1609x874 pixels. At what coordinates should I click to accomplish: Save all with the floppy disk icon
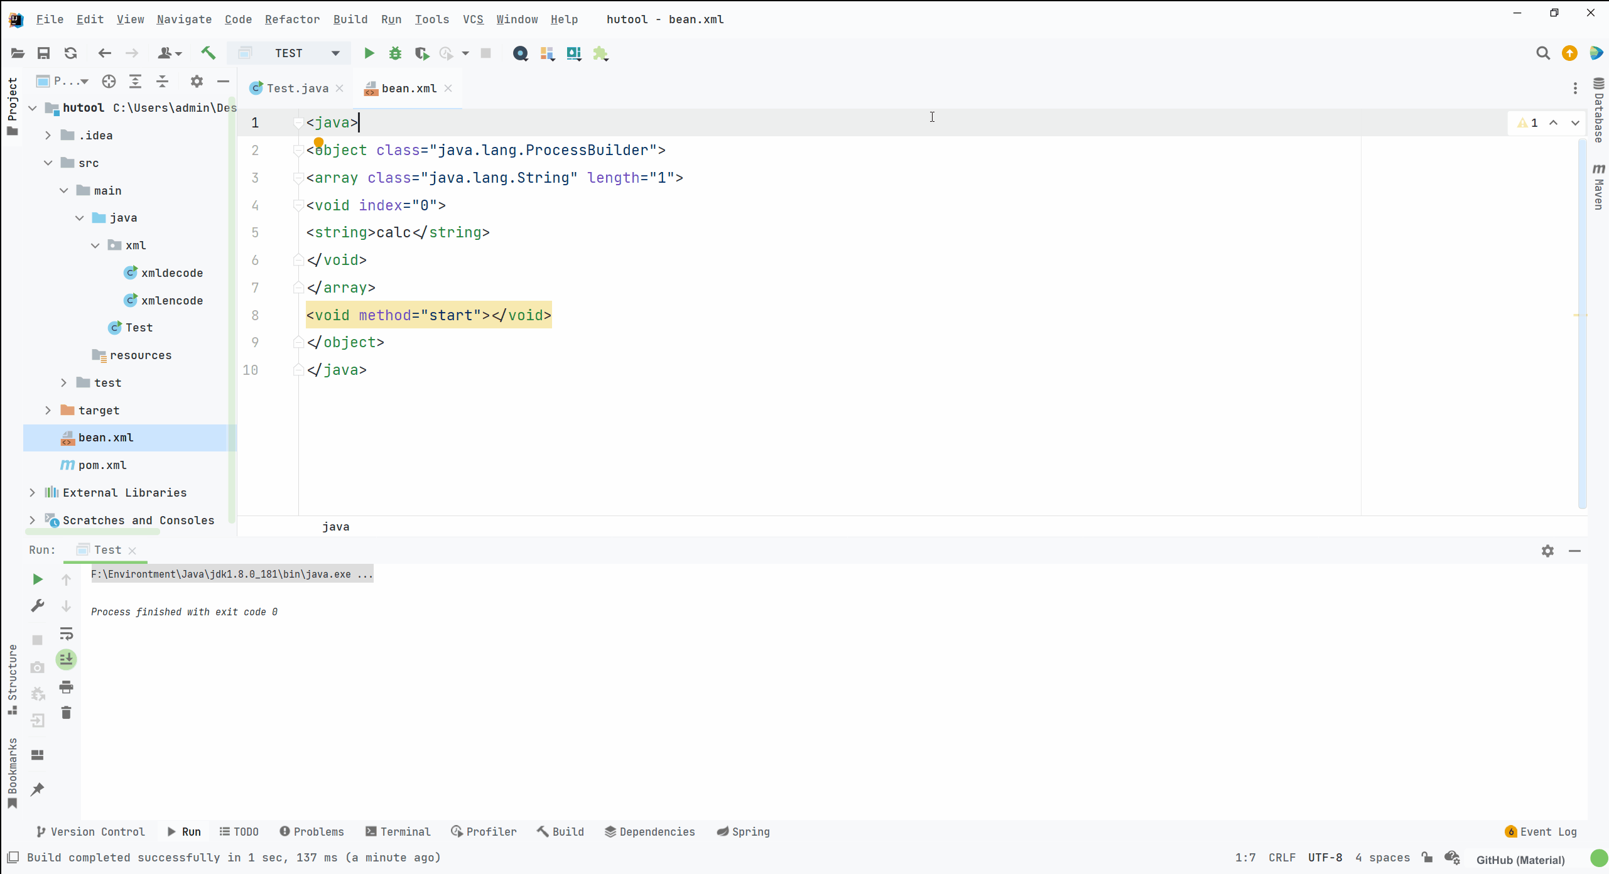coord(43,53)
